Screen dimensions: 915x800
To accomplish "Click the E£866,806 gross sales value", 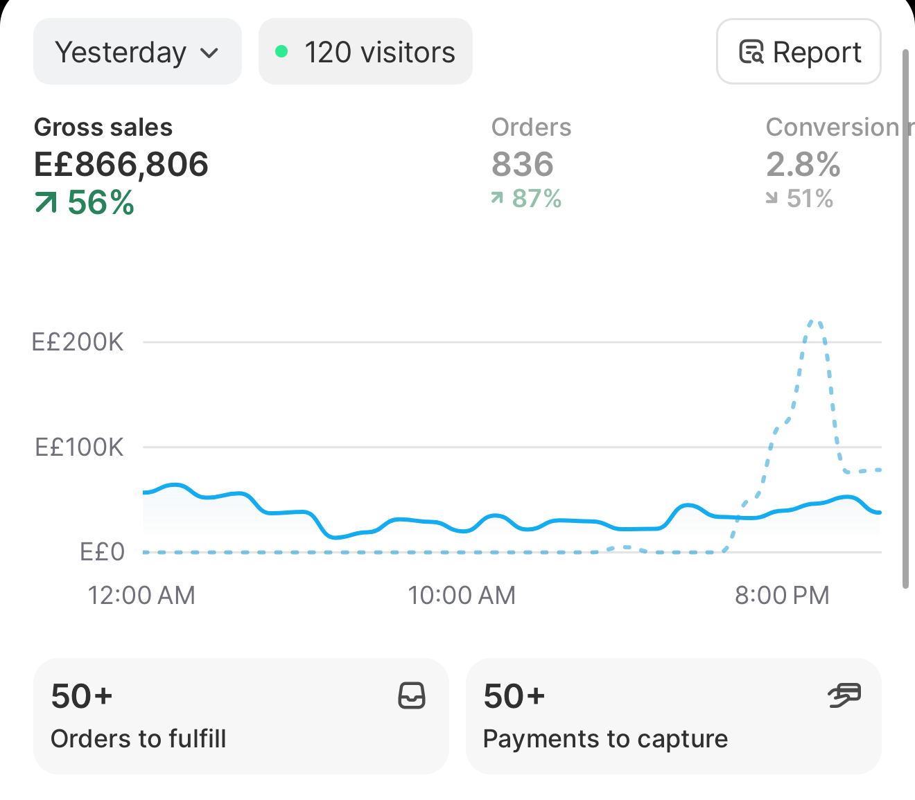I will pyautogui.click(x=121, y=164).
